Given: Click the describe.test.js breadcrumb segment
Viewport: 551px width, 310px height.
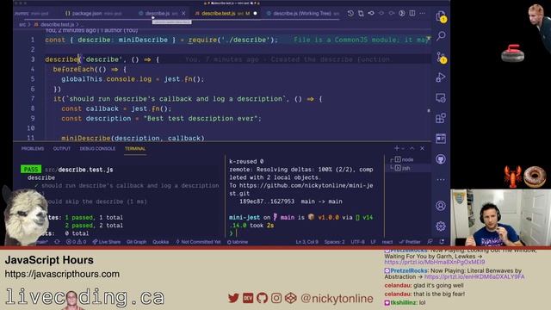Looking at the screenshot, I should click(x=57, y=25).
